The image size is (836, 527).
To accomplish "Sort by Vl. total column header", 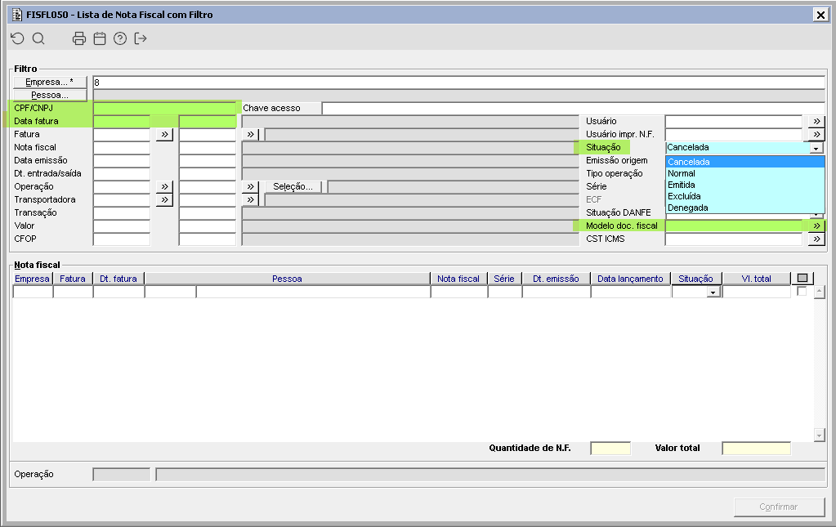I will (x=756, y=279).
